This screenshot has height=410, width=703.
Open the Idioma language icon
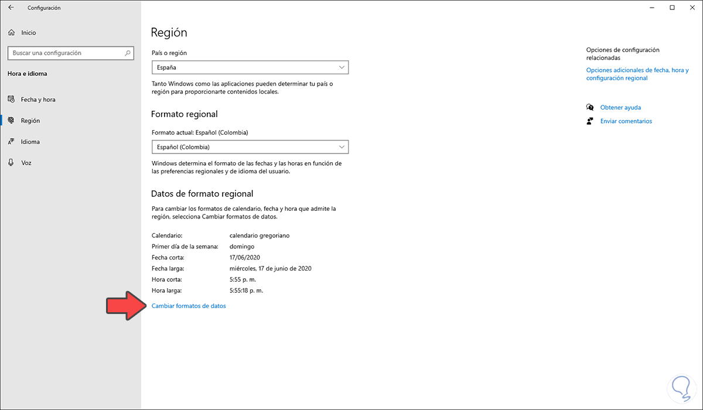[11, 142]
